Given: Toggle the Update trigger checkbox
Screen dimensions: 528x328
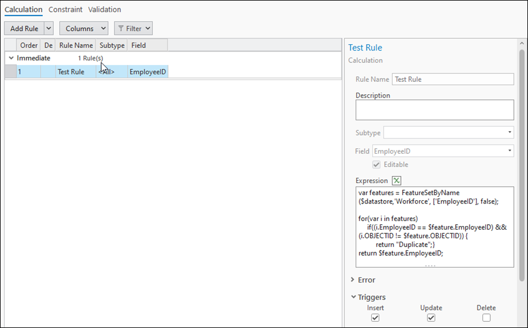Looking at the screenshot, I should click(x=431, y=318).
